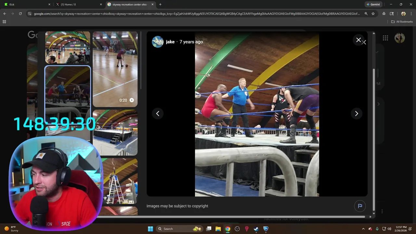The height and width of the screenshot is (234, 416).
Task: Bookmark this page with the star icon
Action: pyautogui.click(x=373, y=14)
